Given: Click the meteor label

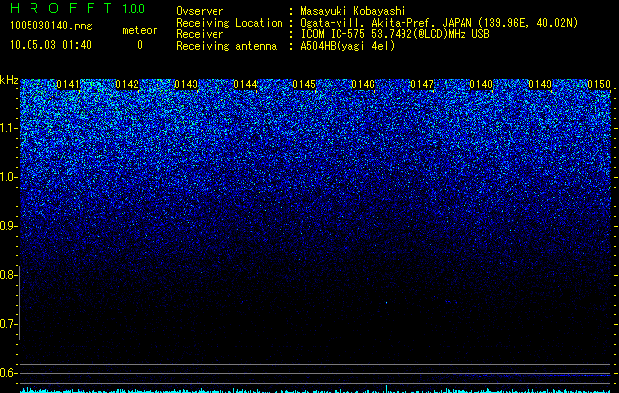Looking at the screenshot, I should [x=140, y=30].
